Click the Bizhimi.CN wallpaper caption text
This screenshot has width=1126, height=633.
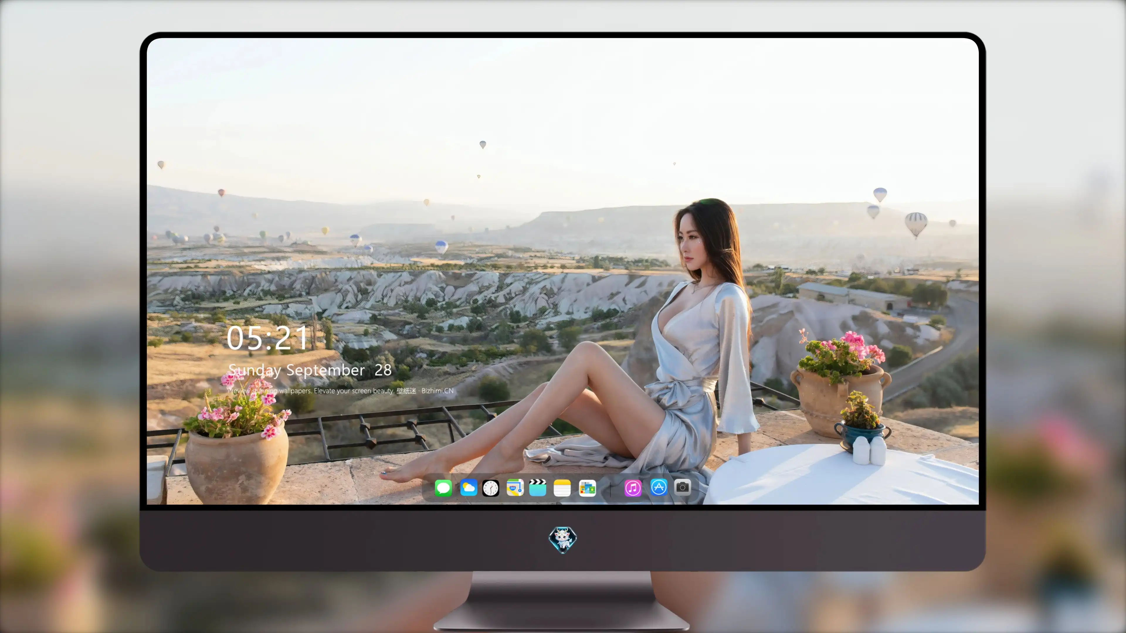point(340,391)
